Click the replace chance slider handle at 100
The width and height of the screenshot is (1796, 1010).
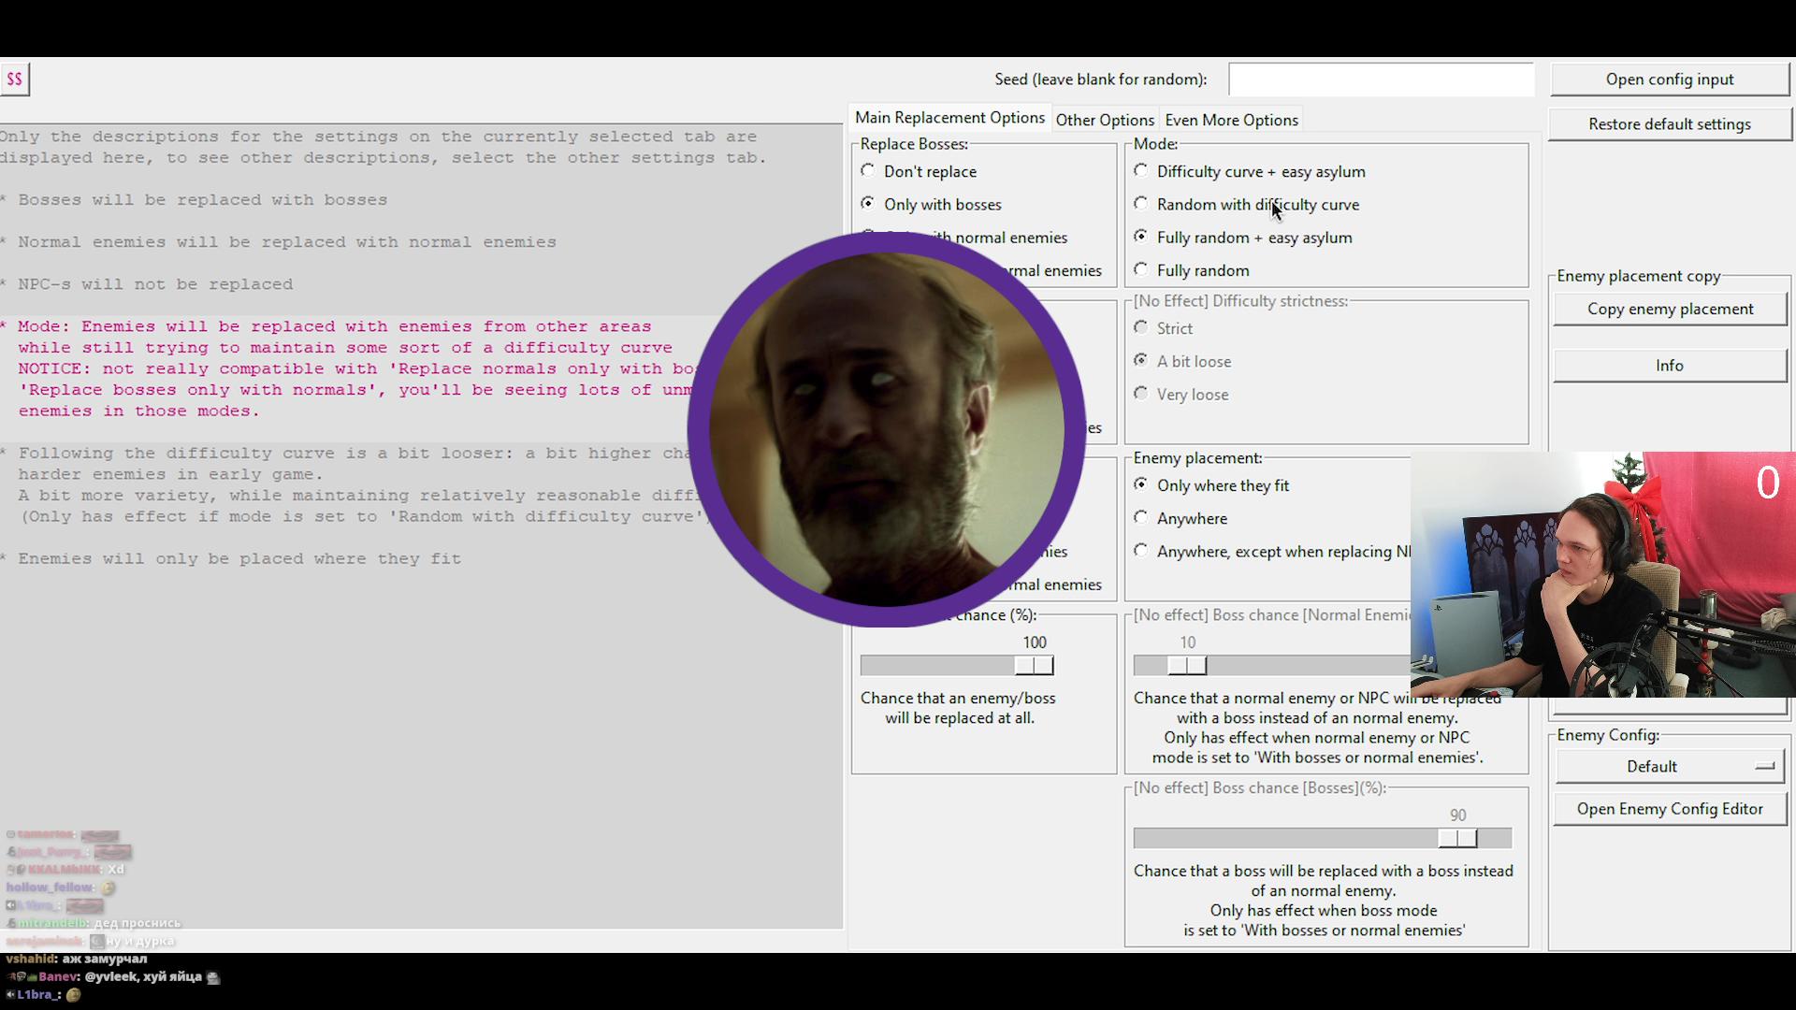pyautogui.click(x=1034, y=665)
